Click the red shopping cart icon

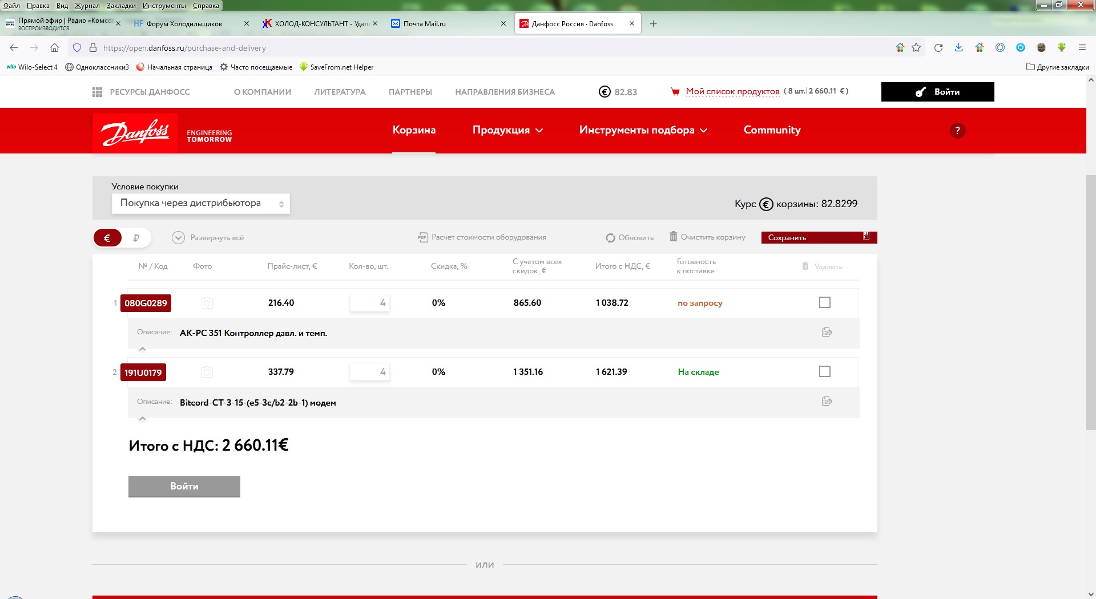(x=675, y=92)
